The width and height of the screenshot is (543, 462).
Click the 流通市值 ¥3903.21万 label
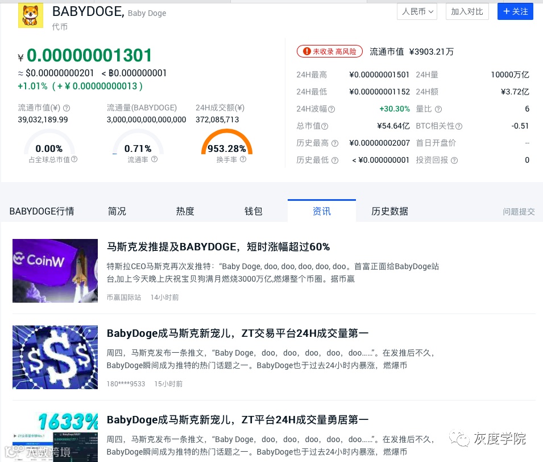pyautogui.click(x=412, y=52)
